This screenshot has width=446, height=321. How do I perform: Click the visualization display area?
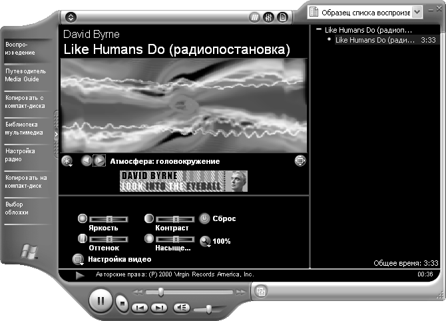(184, 105)
